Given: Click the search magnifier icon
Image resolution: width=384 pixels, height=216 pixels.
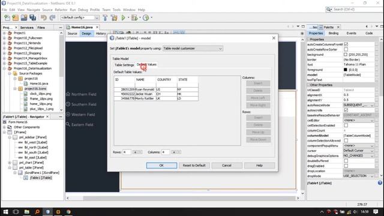Looking at the screenshot, I should click(x=328, y=10).
